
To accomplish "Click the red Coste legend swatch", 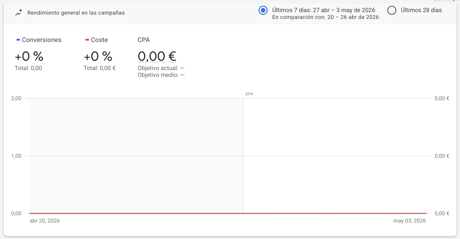I will [x=87, y=40].
